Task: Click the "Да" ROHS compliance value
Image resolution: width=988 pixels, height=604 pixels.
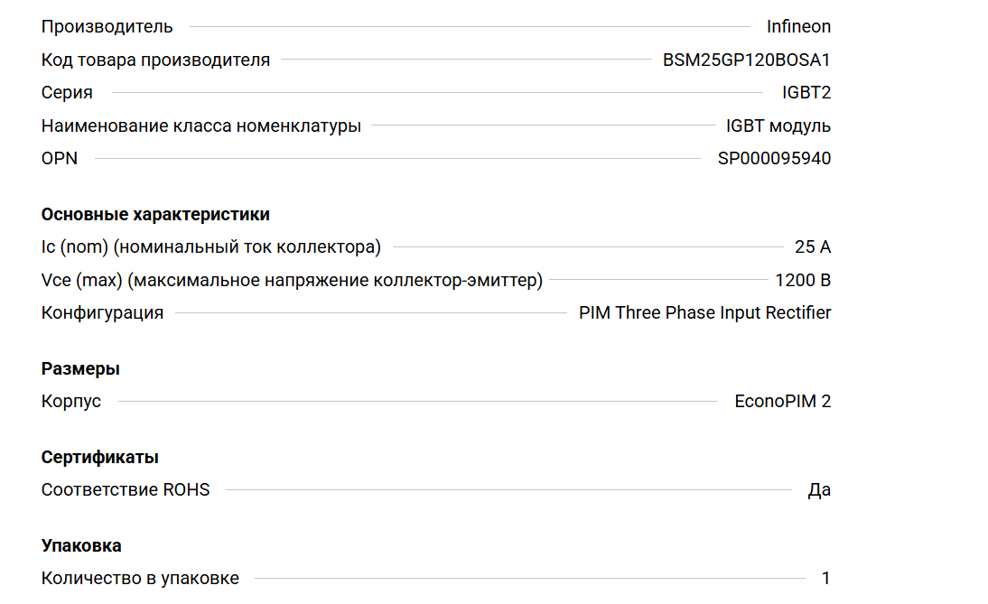Action: (x=819, y=490)
